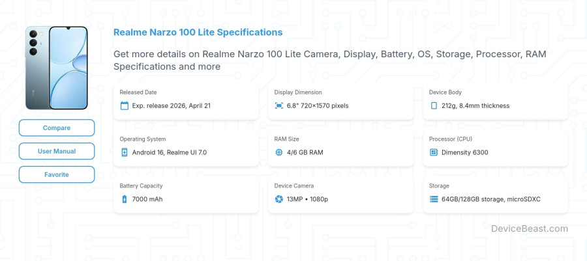This screenshot has width=587, height=261.
Task: Click the calendar icon beside the release date
Action: 125,105
